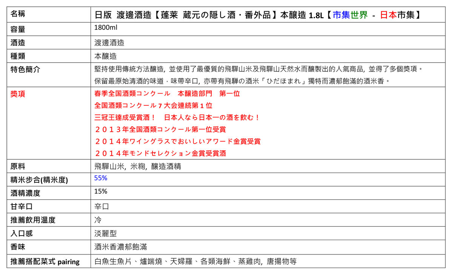
Task: Click the 辛口 value
Action: [102, 207]
